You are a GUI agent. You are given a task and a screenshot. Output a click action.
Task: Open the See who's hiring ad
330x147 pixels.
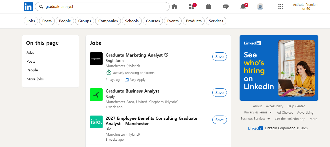279,68
